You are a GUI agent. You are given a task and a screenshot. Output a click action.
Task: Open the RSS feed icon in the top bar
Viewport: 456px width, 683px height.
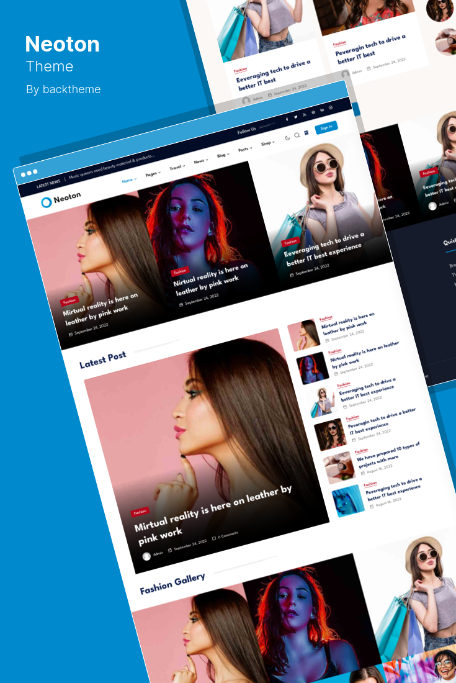point(305,115)
